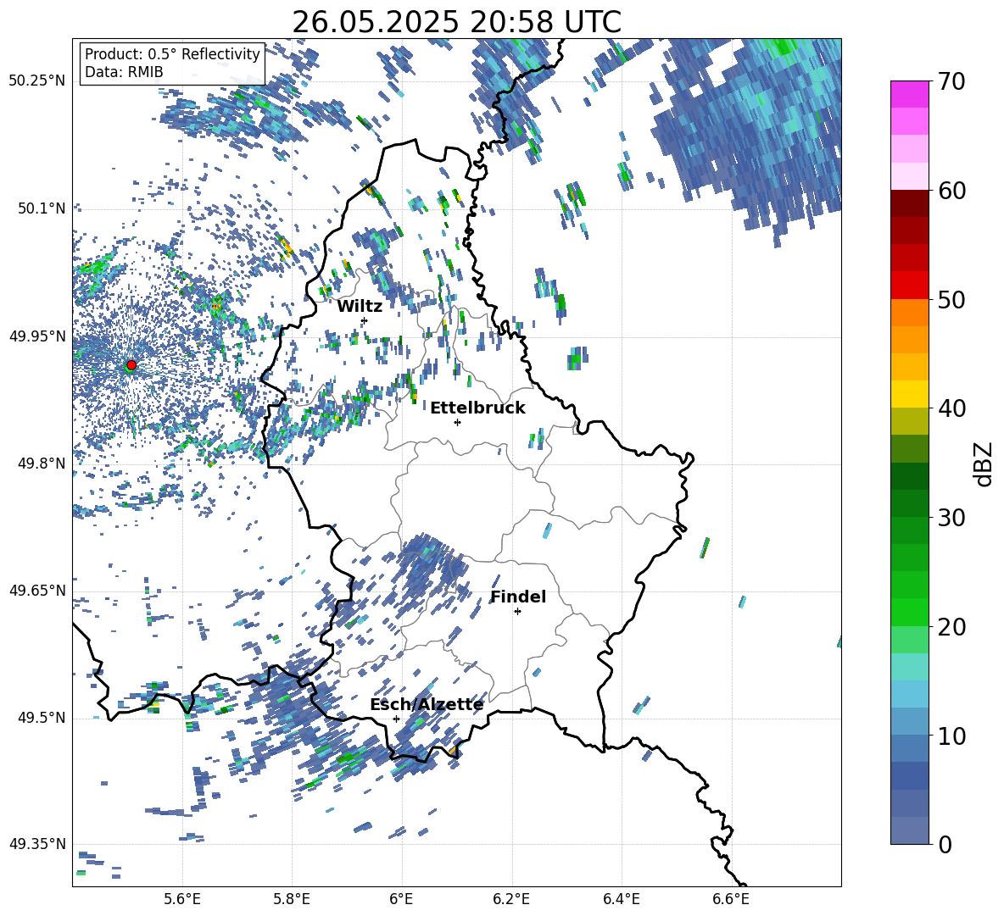1004x916 pixels.
Task: Click the 49.95°N latitude label
Action: (37, 336)
